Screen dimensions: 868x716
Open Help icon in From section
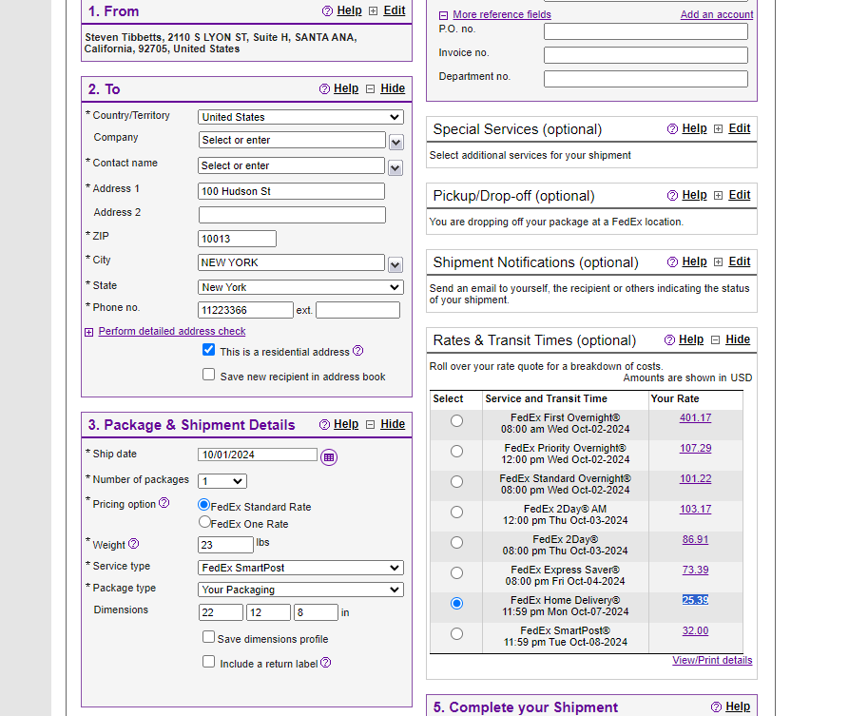click(327, 11)
